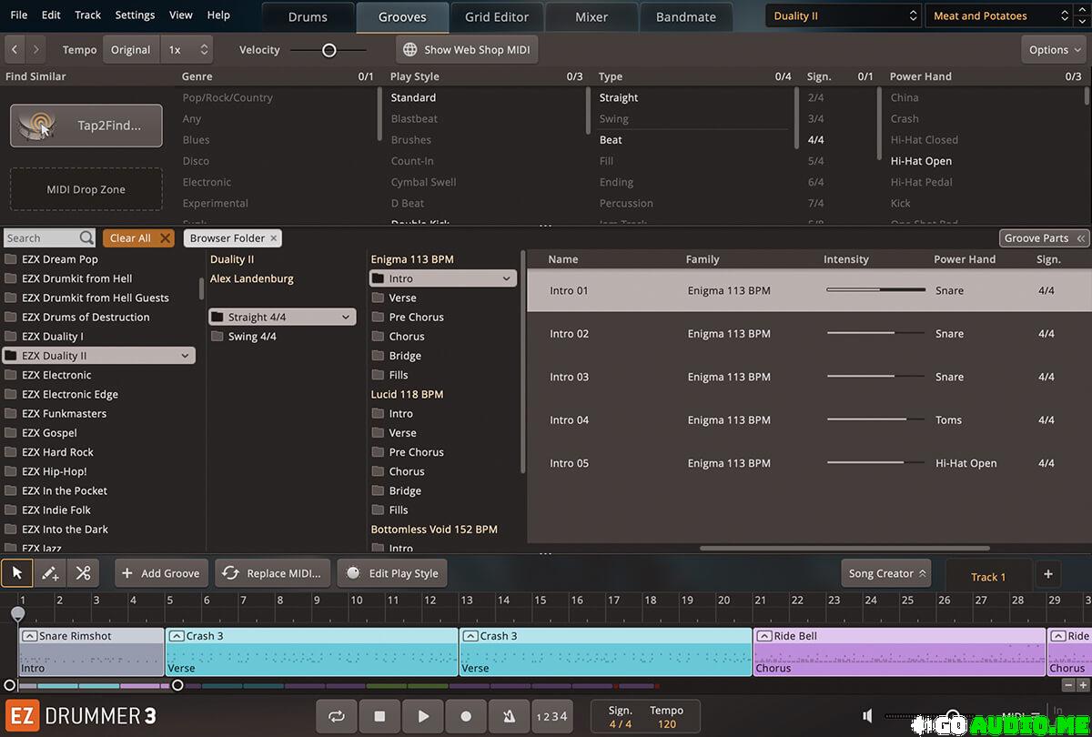Viewport: 1092px width, 737px height.
Task: Switch to the Mixer tab
Action: click(591, 16)
